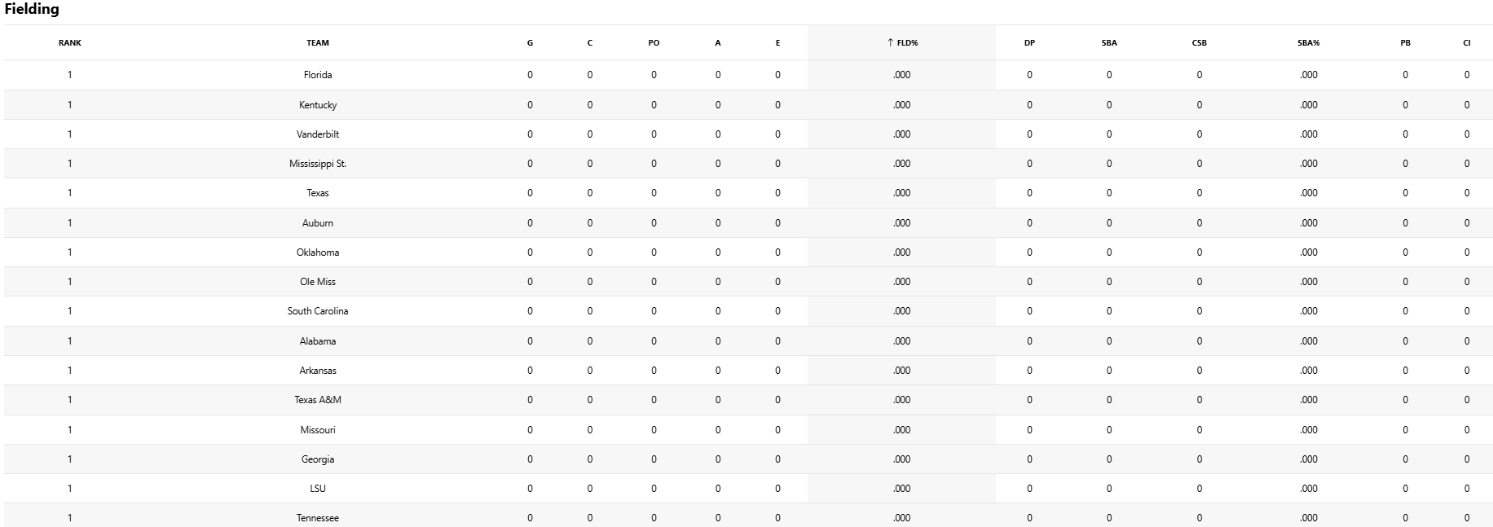Select the Mississippi St. team row
The height and width of the screenshot is (527, 1493).
[318, 164]
